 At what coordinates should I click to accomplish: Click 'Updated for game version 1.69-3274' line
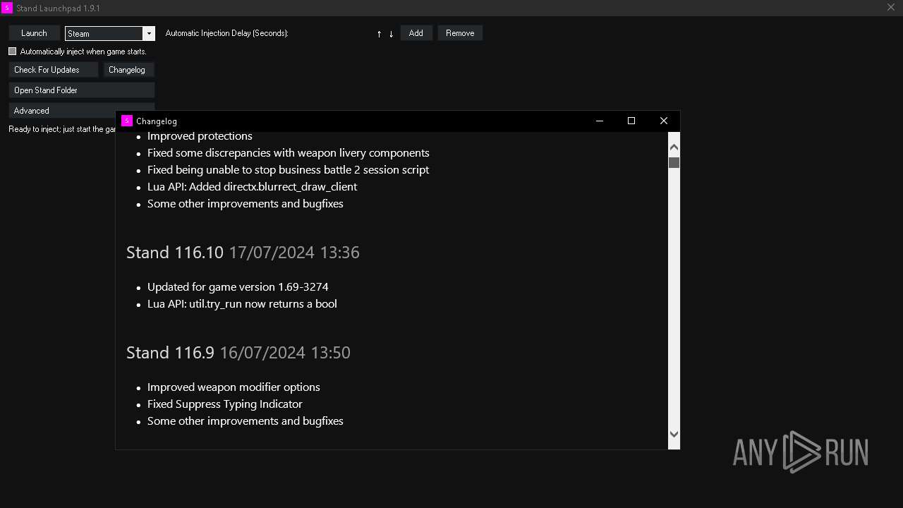[238, 287]
